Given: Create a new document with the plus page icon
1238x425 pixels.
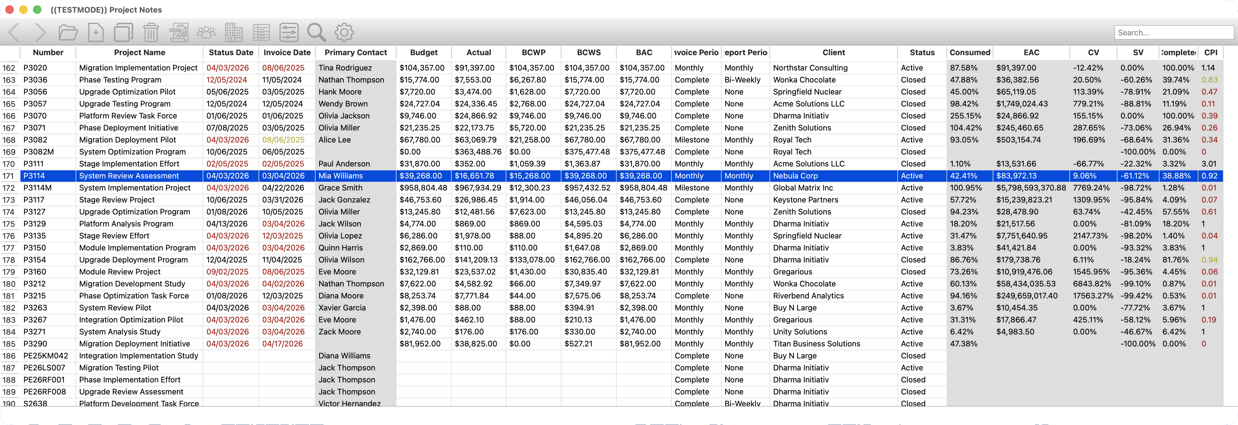Looking at the screenshot, I should 96,33.
